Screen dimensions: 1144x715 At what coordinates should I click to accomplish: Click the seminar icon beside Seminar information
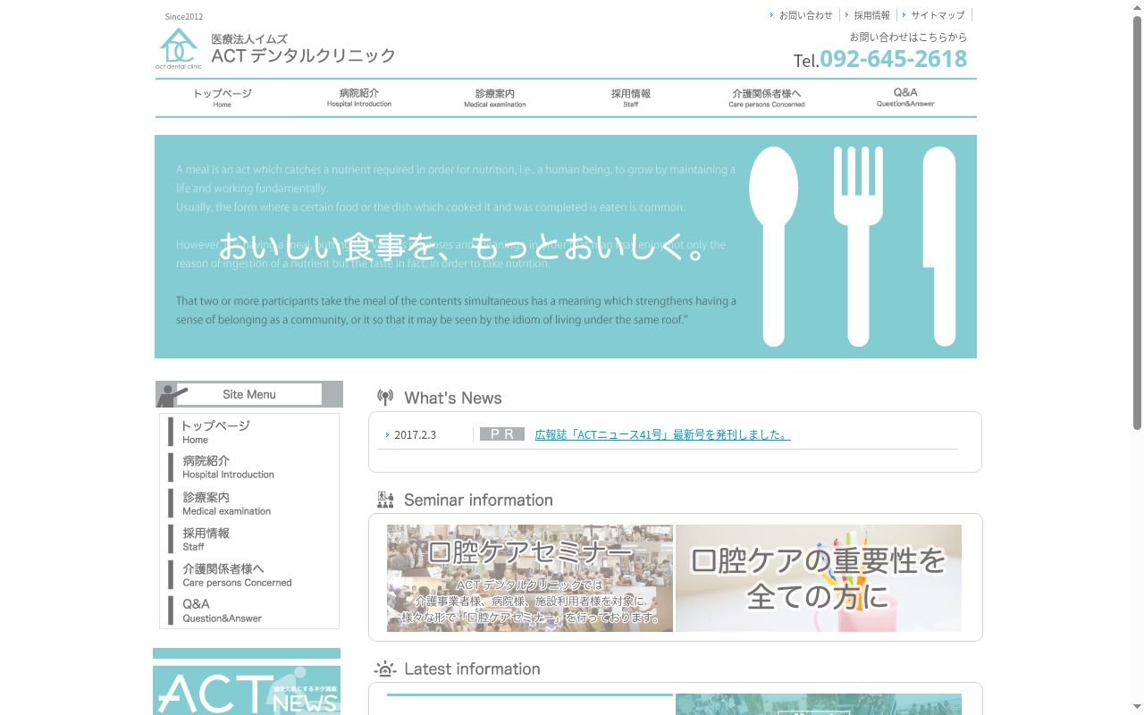pos(385,500)
